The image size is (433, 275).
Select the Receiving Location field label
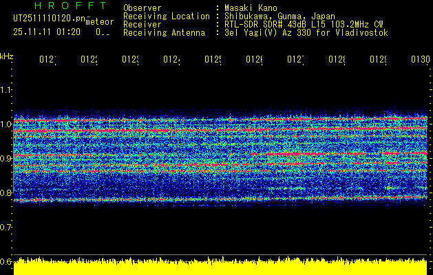point(166,16)
